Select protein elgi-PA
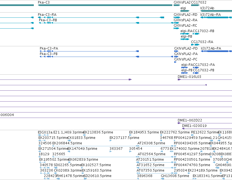 pos(185,68)
